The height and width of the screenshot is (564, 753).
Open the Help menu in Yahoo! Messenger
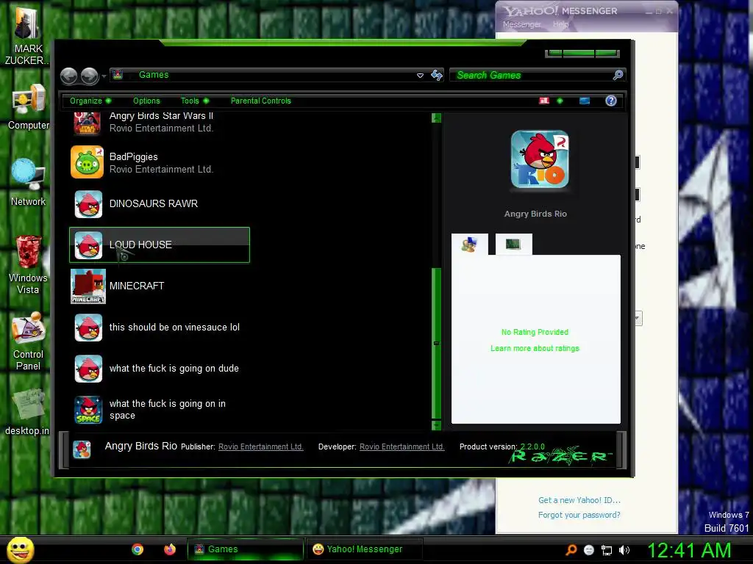[x=560, y=24]
